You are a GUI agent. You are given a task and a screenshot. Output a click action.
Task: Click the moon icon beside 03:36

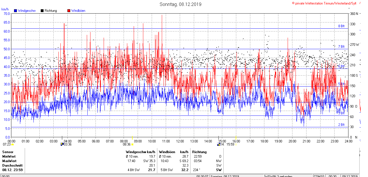[62, 144]
